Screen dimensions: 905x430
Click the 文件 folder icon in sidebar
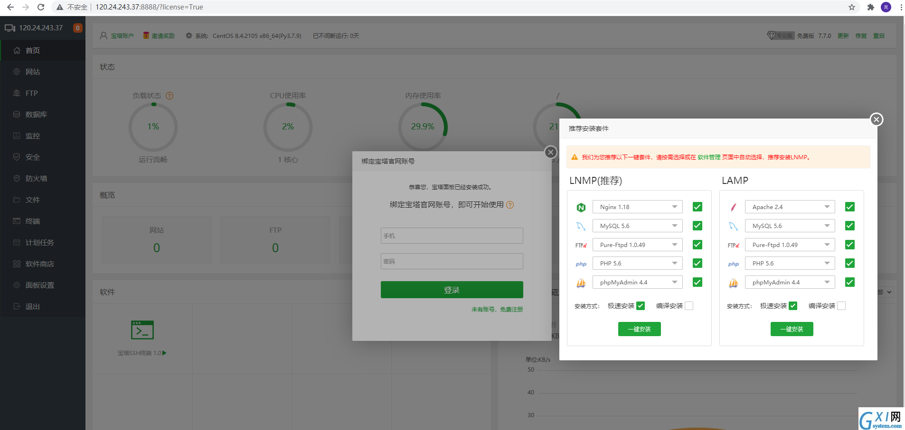point(17,200)
